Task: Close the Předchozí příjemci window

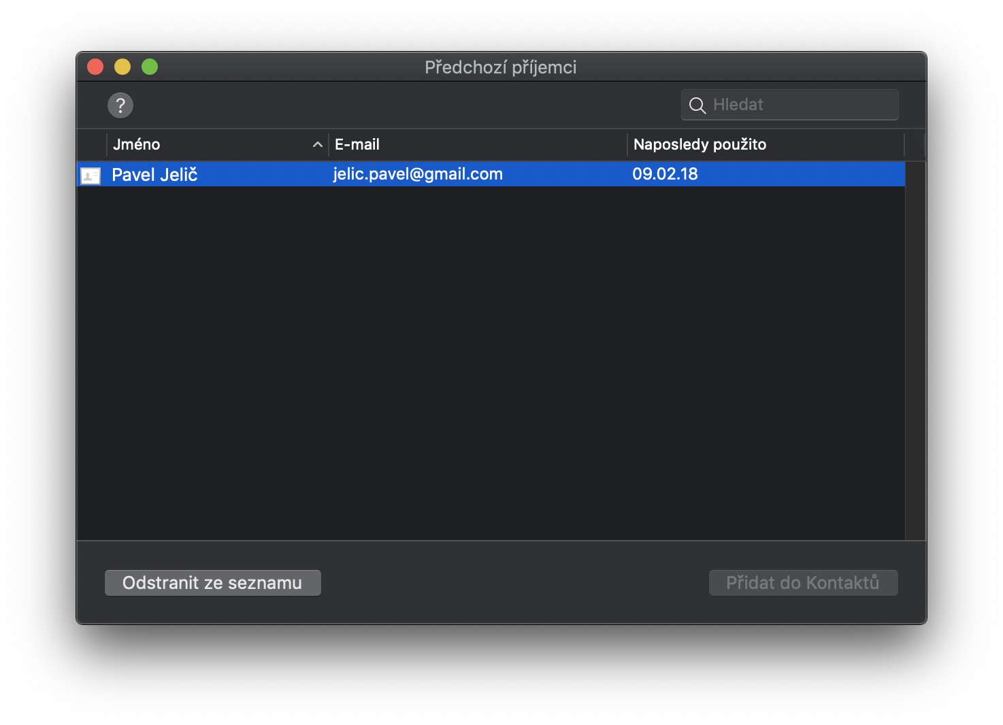Action: (x=95, y=67)
